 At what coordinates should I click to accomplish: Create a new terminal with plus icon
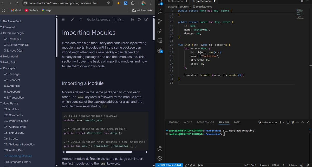[x=280, y=122]
